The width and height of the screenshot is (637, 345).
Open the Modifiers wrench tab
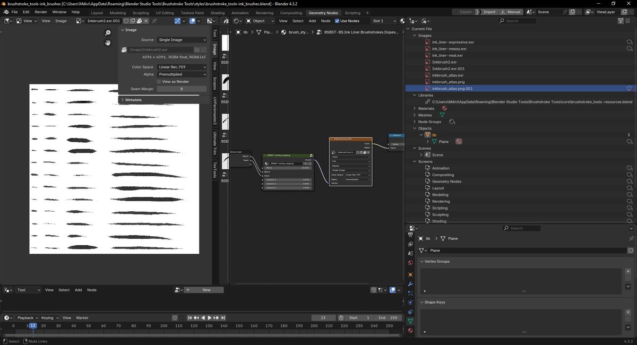[x=410, y=284]
